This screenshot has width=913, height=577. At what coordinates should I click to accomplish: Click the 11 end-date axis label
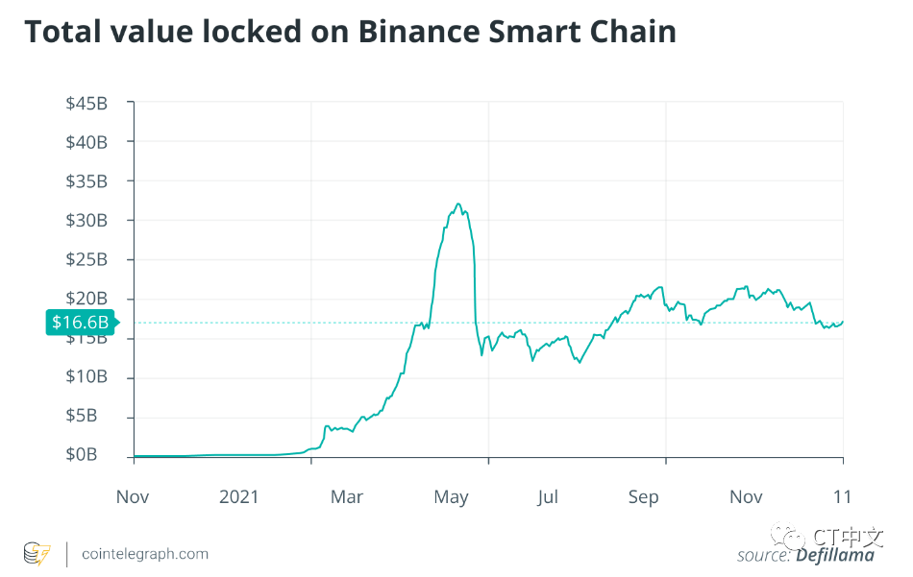pyautogui.click(x=842, y=496)
